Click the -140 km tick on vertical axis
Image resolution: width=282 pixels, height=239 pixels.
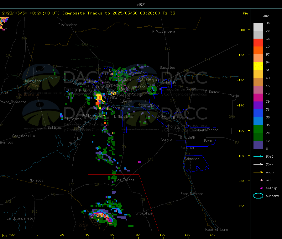click(241, 105)
